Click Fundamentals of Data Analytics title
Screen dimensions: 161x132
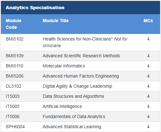[74, 117]
